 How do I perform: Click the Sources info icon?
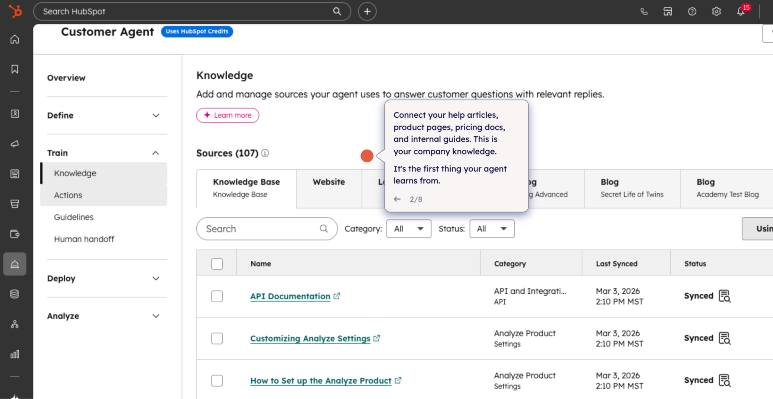pyautogui.click(x=265, y=153)
